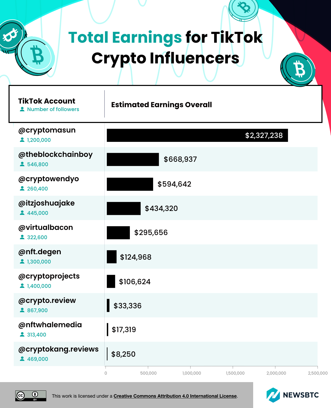This screenshot has height=408, width=331.
Task: Select the @theblockchainboy account name
Action: 55,154
